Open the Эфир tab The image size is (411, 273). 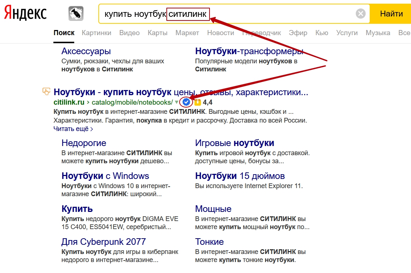pos(298,33)
